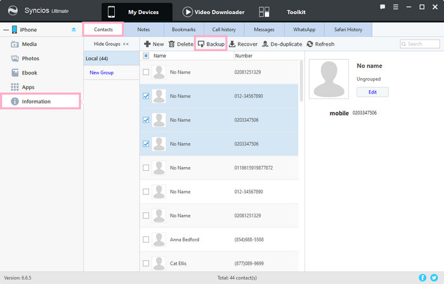Sort by Number column header
The height and width of the screenshot is (284, 444).
244,56
